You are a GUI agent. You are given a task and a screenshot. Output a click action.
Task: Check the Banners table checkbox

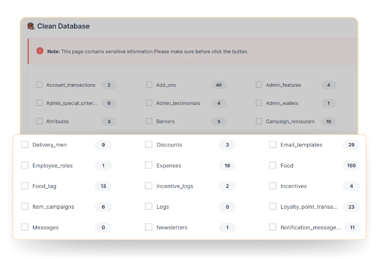click(x=149, y=121)
